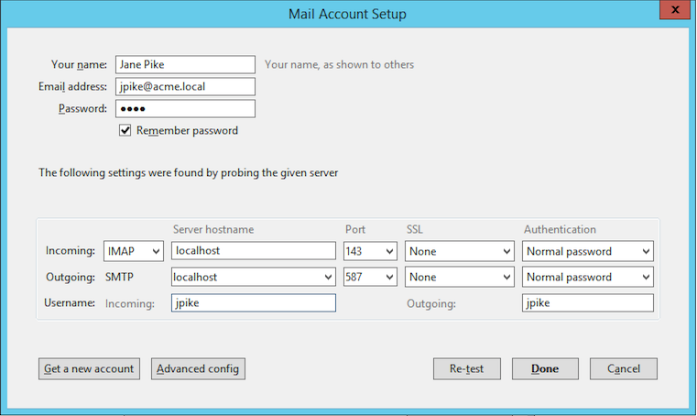
Task: Click the Email address input field
Action: coord(184,87)
